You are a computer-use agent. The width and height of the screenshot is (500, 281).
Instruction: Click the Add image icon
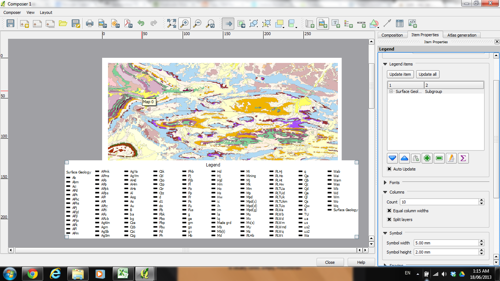click(x=322, y=24)
